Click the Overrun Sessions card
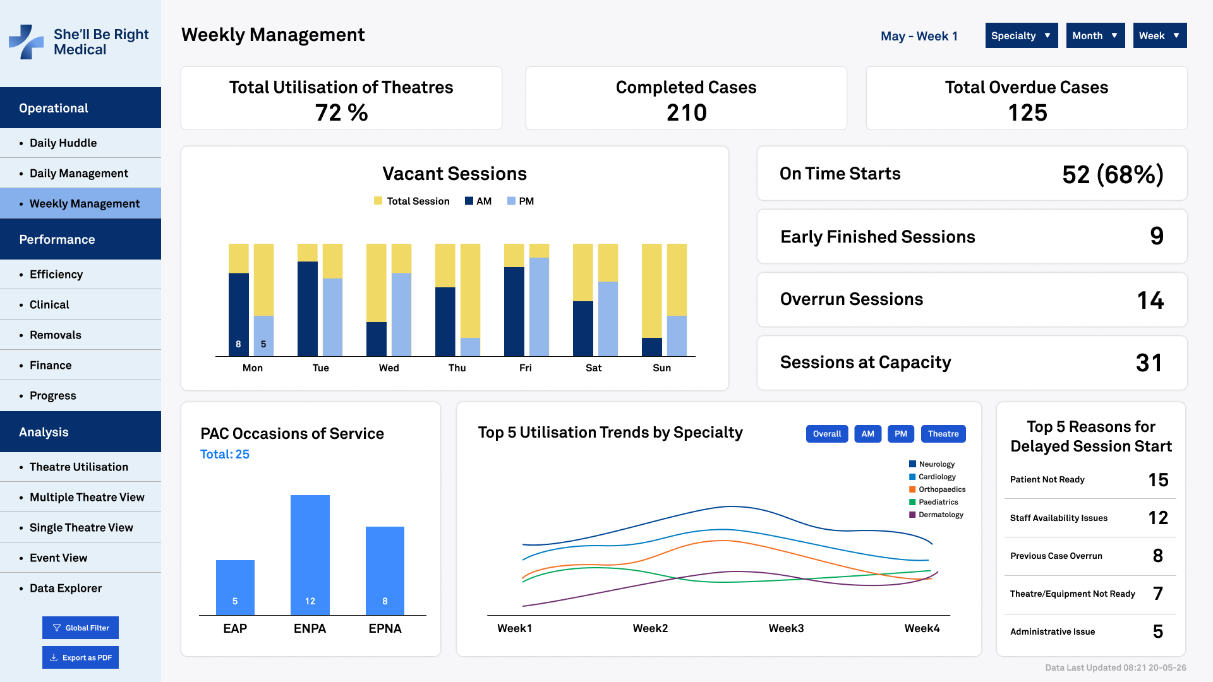Screen dimensions: 1213x682 coord(972,300)
